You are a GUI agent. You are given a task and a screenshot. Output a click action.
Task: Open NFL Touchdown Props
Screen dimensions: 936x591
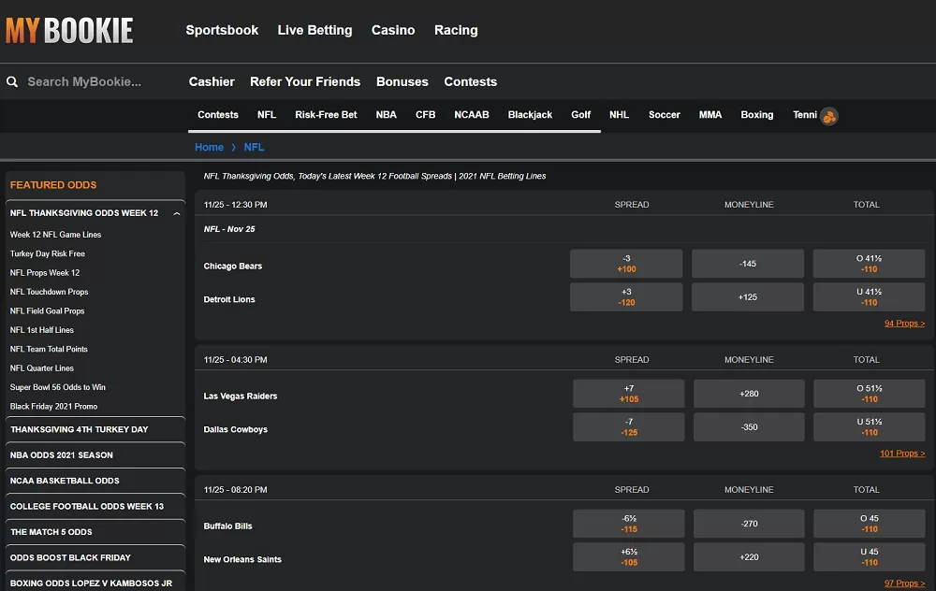click(49, 292)
